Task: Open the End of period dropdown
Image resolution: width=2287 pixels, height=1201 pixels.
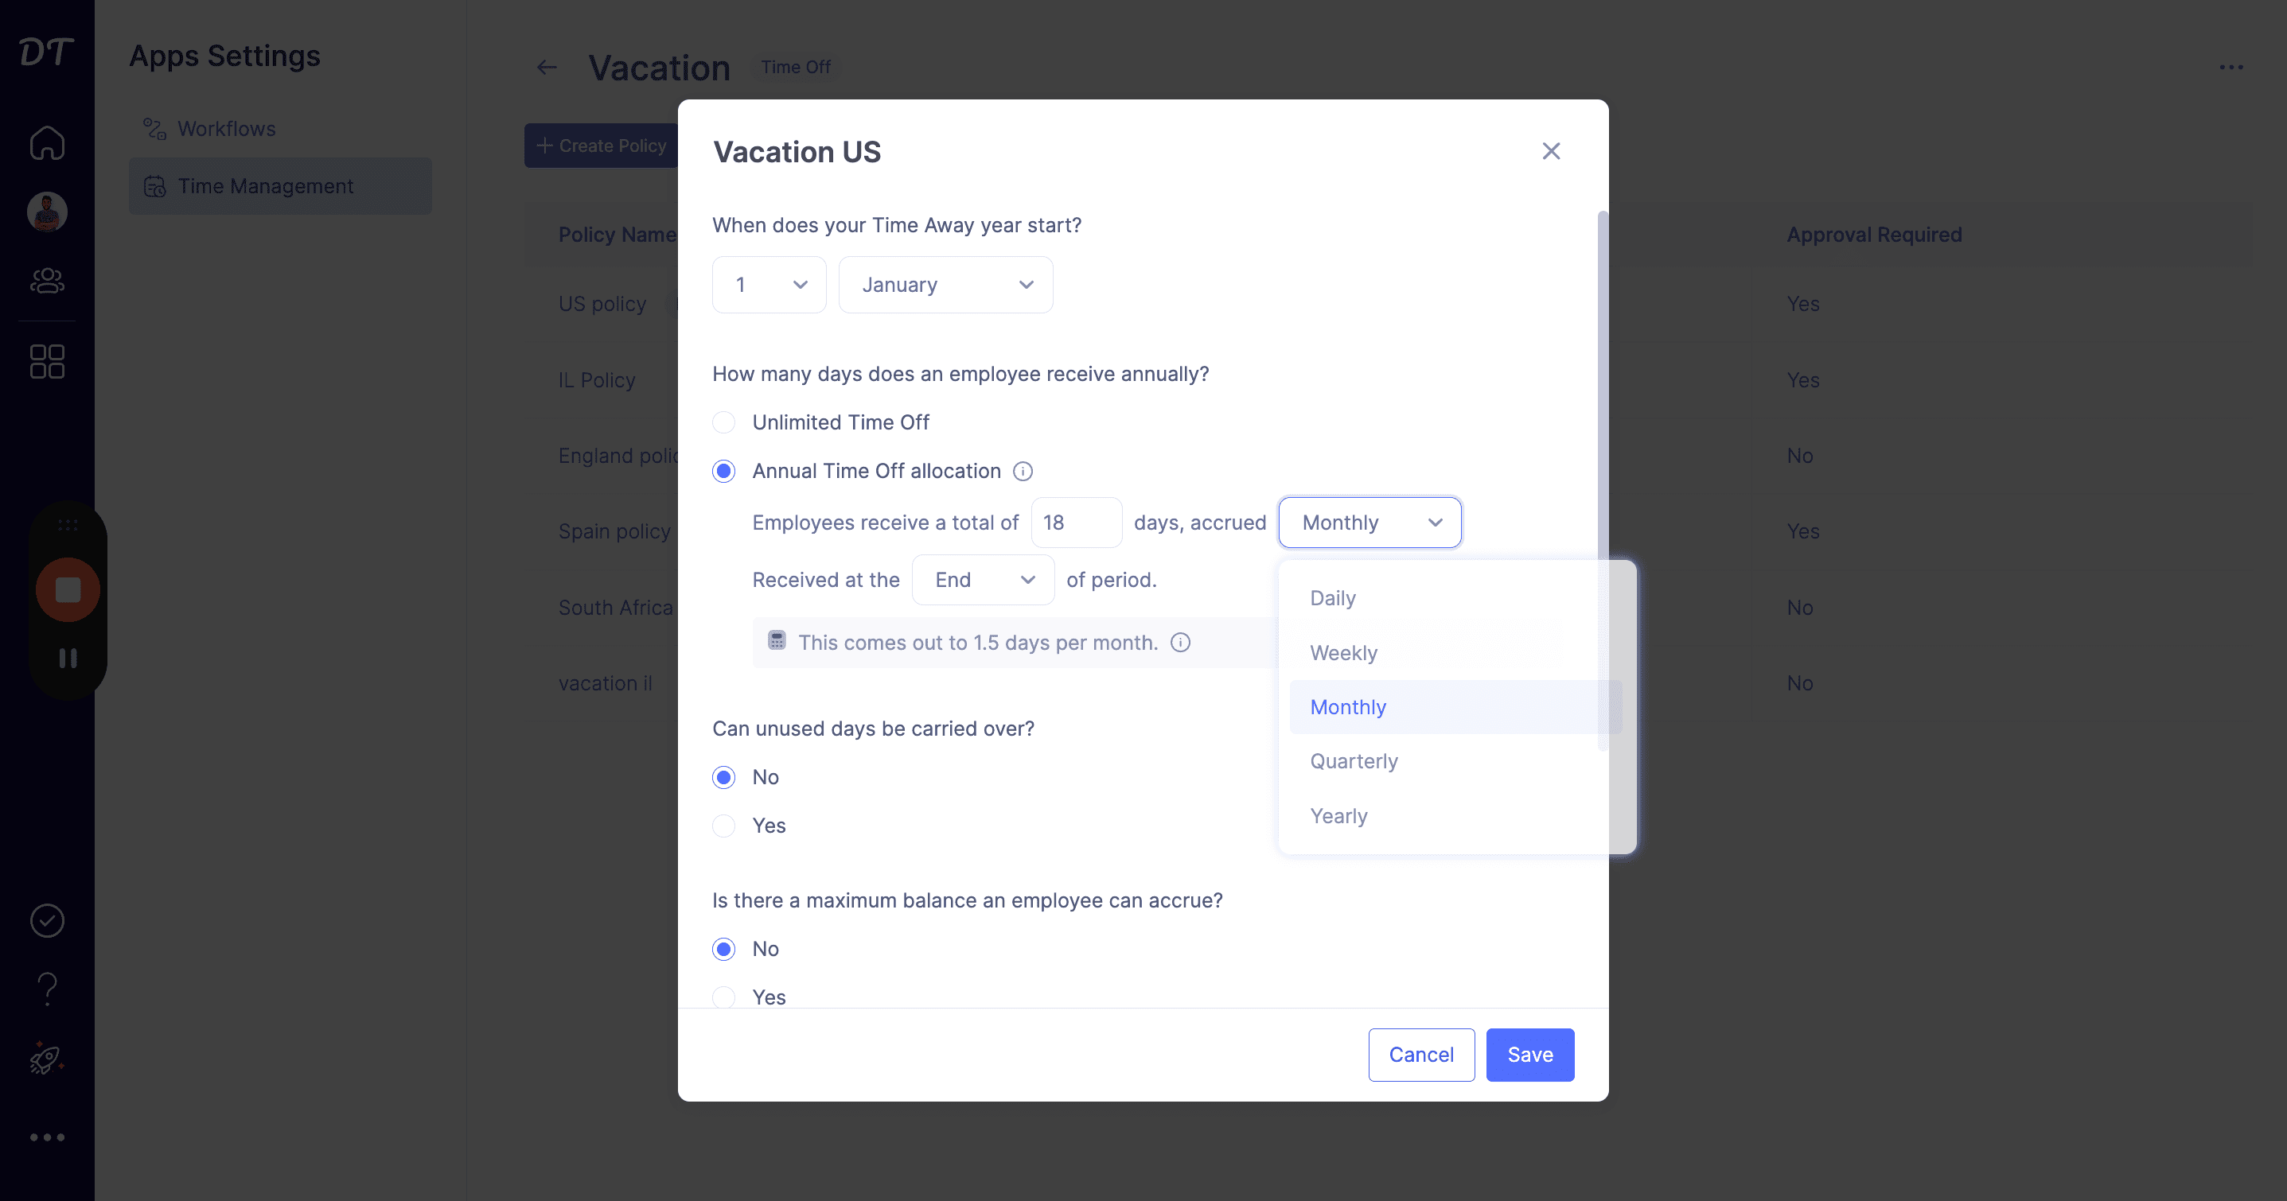Action: click(983, 580)
